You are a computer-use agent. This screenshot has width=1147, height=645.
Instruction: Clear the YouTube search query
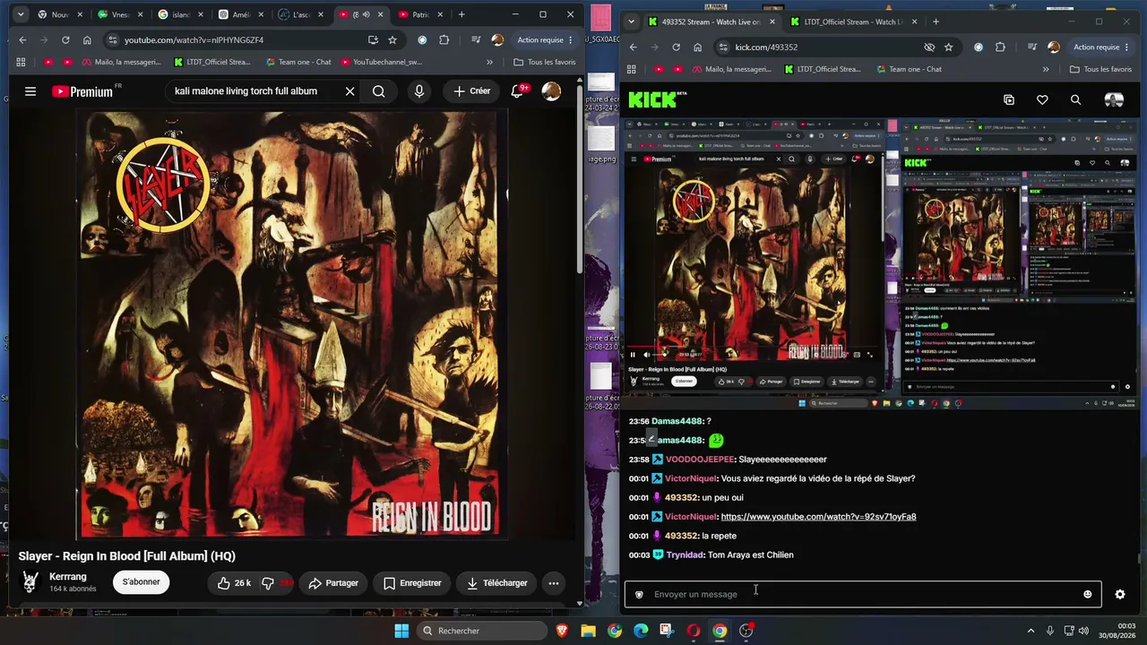coord(350,91)
